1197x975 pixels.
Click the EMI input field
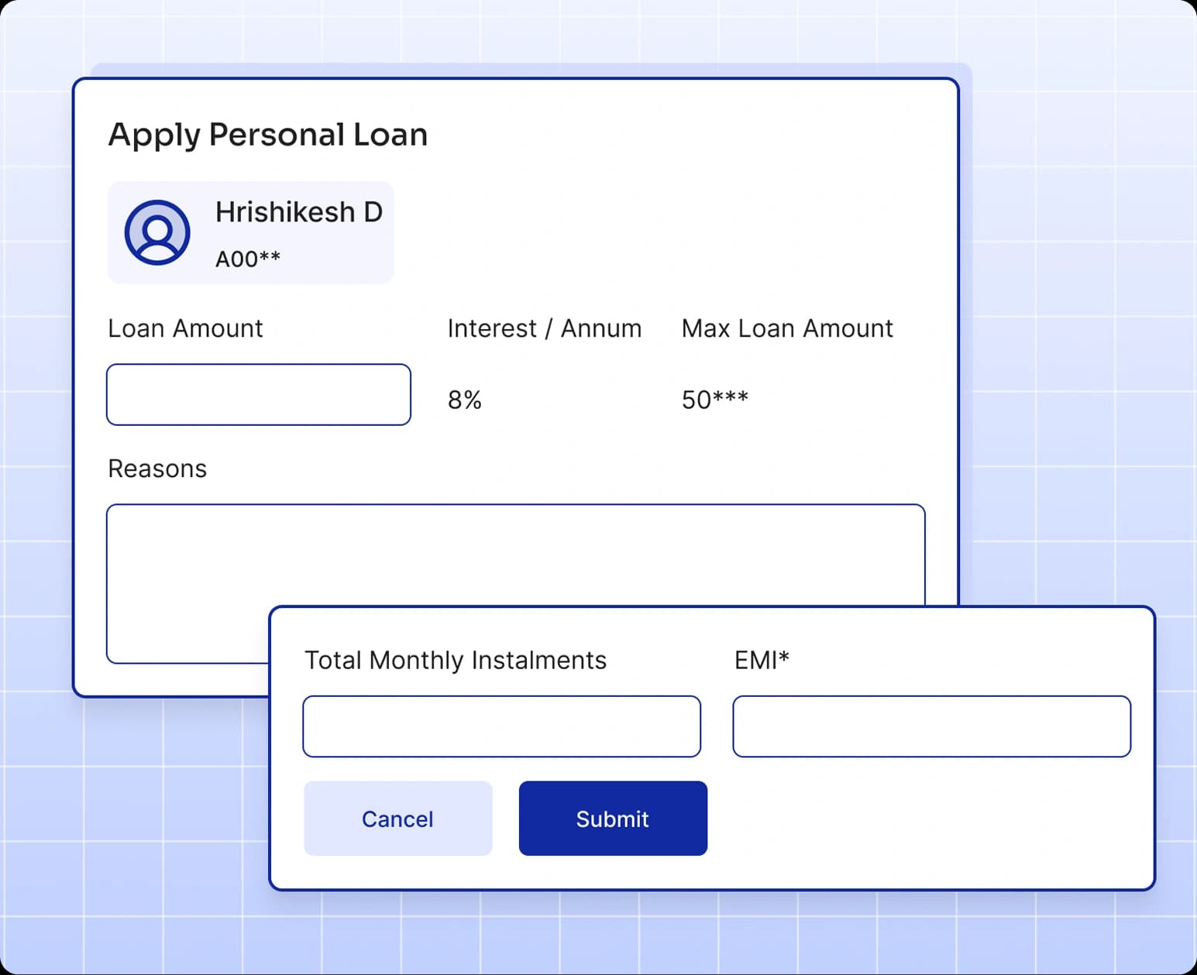[932, 726]
